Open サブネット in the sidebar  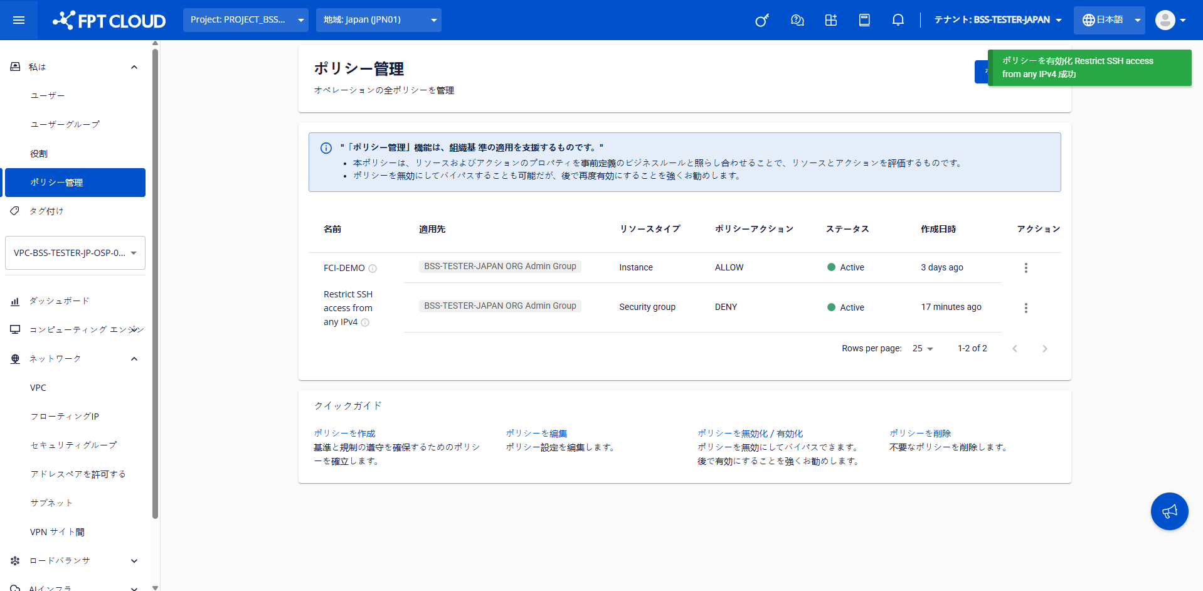51,503
